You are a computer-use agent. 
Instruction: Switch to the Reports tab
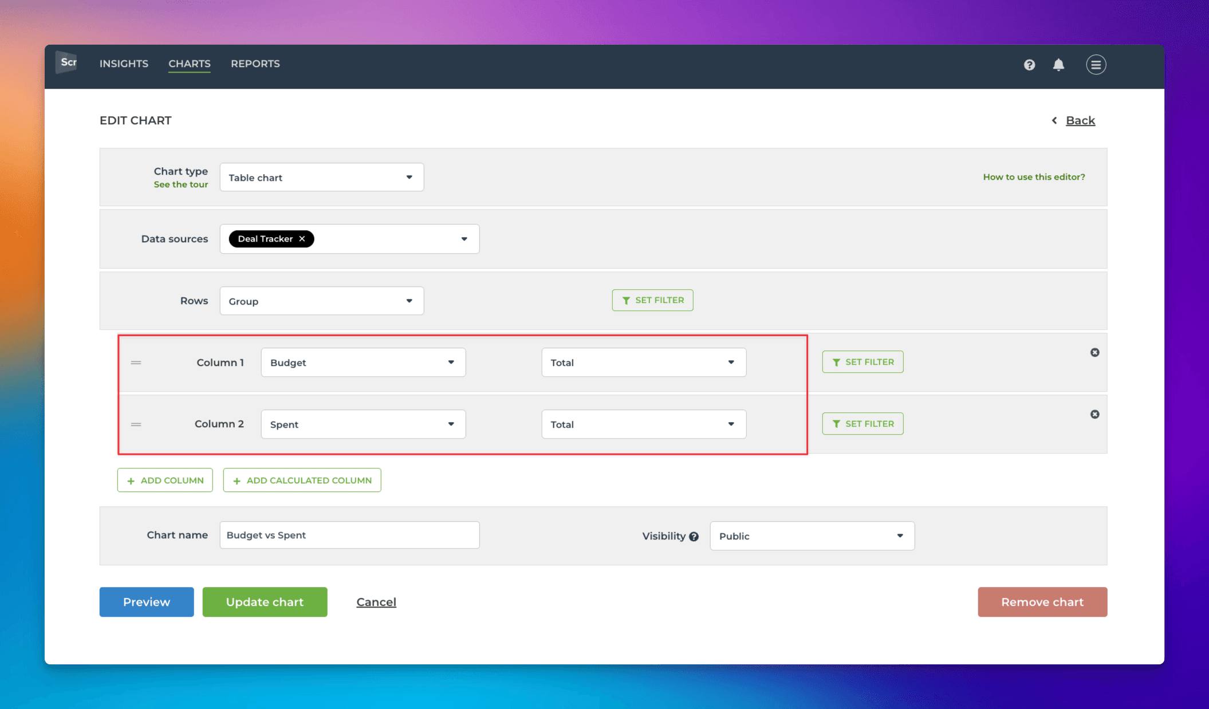[x=255, y=64]
